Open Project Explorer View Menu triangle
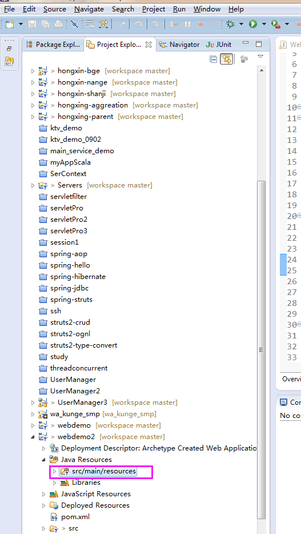301x534 pixels. point(260,56)
